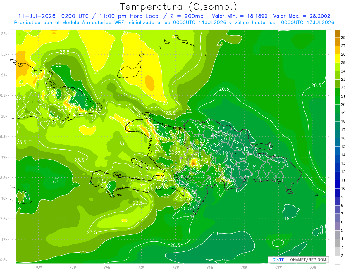The image size is (351, 271).
Task: Select the 73W longitude axis label
Action: pyautogui.click(x=141, y=267)
